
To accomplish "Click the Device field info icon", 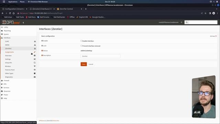I will [42, 51].
